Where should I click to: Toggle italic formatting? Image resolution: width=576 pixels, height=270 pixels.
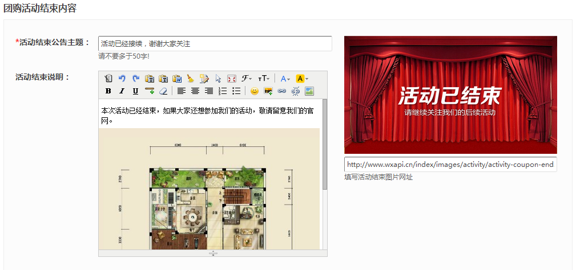(122, 91)
